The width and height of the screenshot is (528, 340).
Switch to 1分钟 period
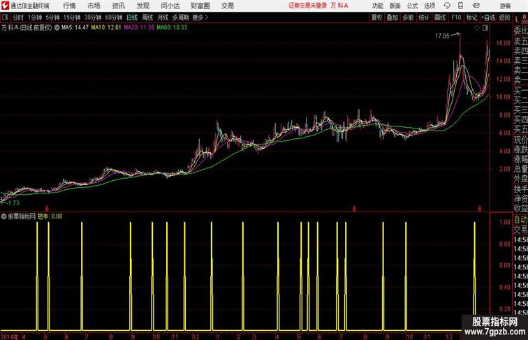point(35,17)
